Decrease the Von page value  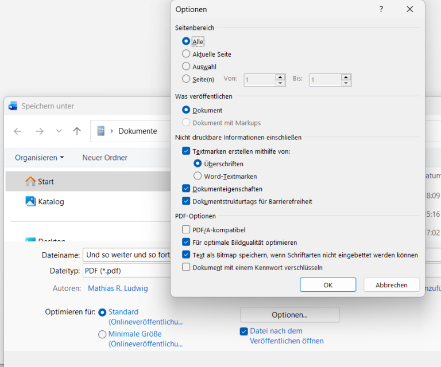click(280, 83)
